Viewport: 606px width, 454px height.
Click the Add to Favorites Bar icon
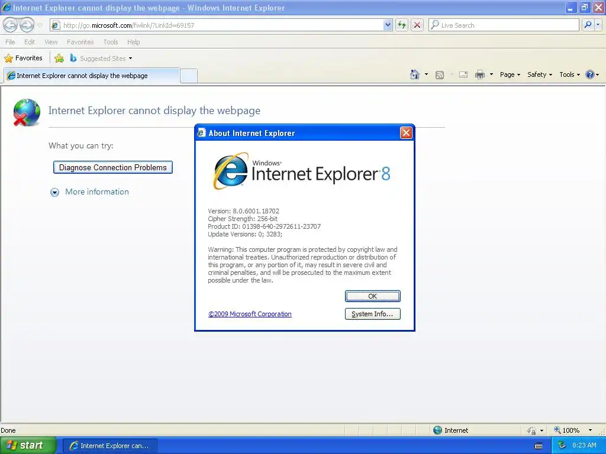point(59,59)
